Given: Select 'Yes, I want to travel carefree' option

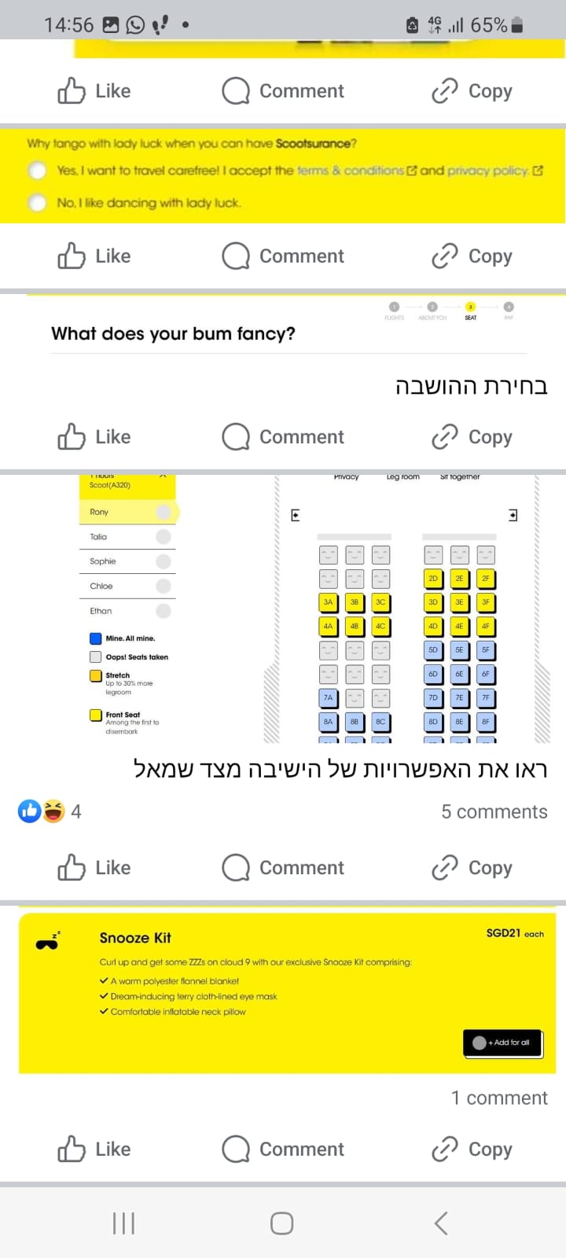Looking at the screenshot, I should coord(37,171).
